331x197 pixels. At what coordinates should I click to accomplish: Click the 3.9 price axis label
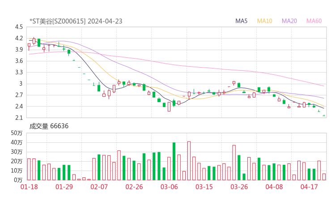tap(19, 50)
